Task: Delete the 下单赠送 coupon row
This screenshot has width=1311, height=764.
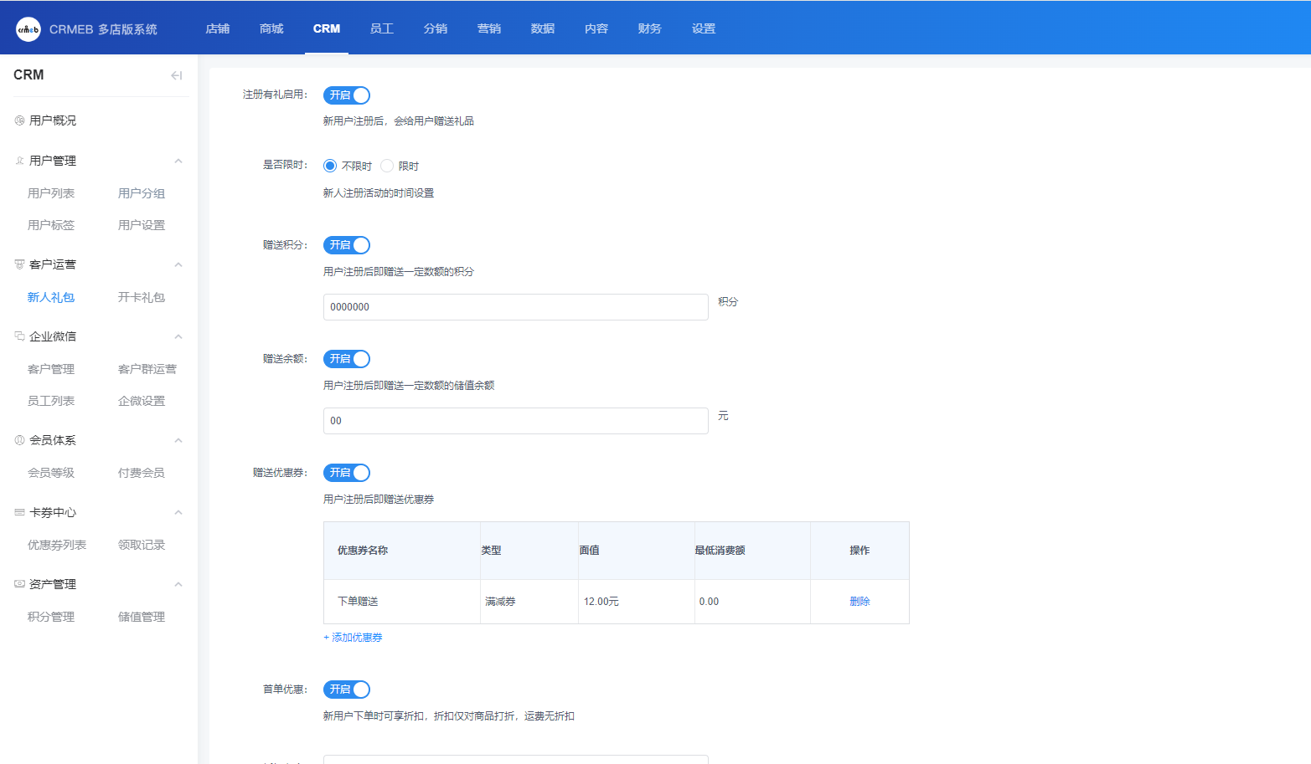Action: pyautogui.click(x=859, y=602)
